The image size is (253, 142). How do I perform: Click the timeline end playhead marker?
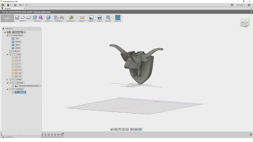[63, 135]
